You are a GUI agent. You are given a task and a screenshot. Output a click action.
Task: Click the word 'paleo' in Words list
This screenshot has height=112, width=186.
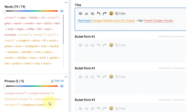pos(48,52)
